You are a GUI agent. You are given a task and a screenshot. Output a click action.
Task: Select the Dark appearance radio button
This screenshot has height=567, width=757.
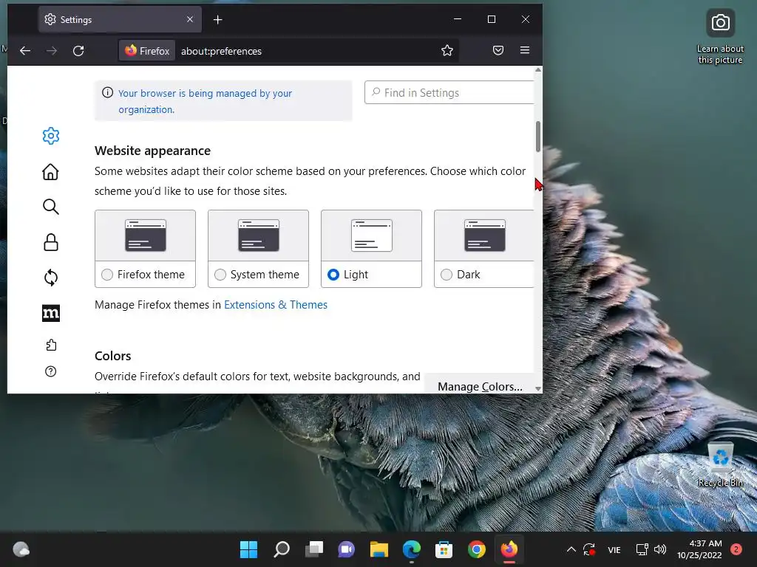pyautogui.click(x=447, y=275)
